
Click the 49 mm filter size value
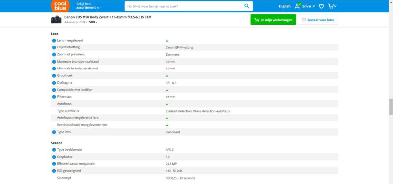(x=170, y=97)
